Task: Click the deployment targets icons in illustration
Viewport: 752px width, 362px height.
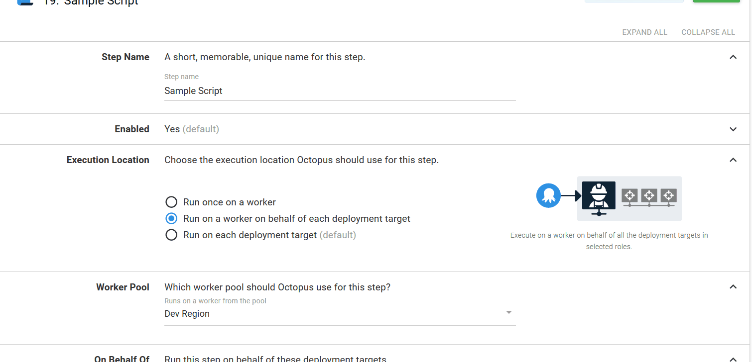Action: point(649,196)
